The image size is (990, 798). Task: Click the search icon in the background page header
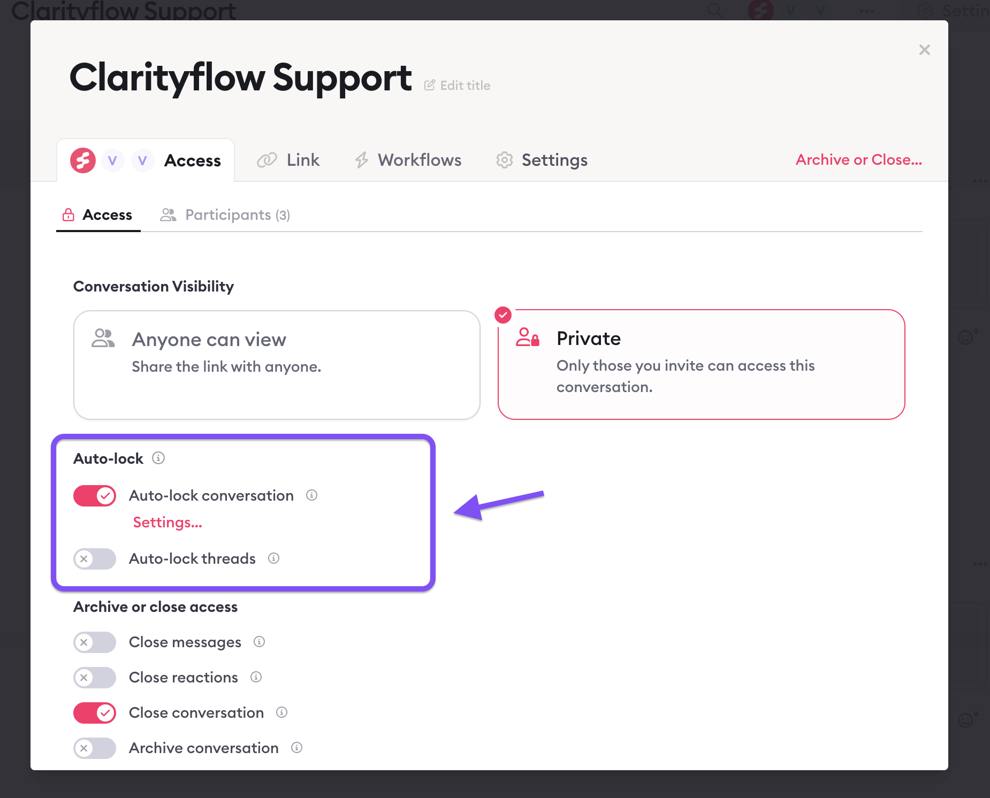(x=714, y=10)
